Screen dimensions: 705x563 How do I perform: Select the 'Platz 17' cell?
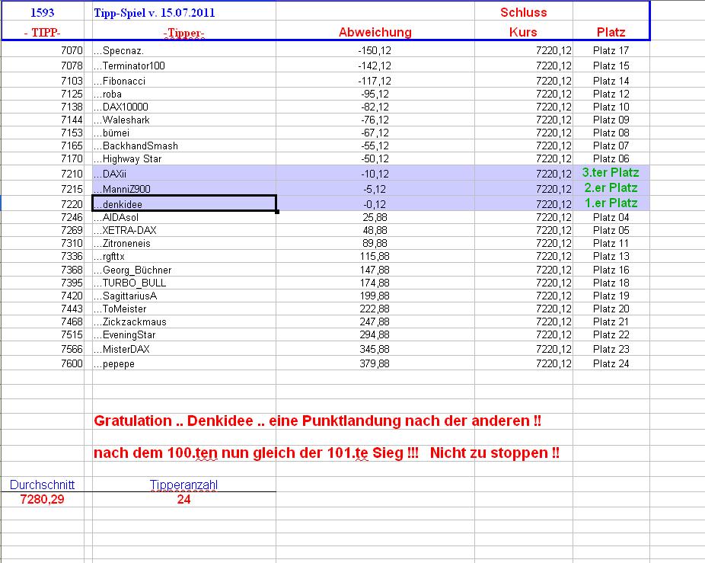(x=611, y=50)
